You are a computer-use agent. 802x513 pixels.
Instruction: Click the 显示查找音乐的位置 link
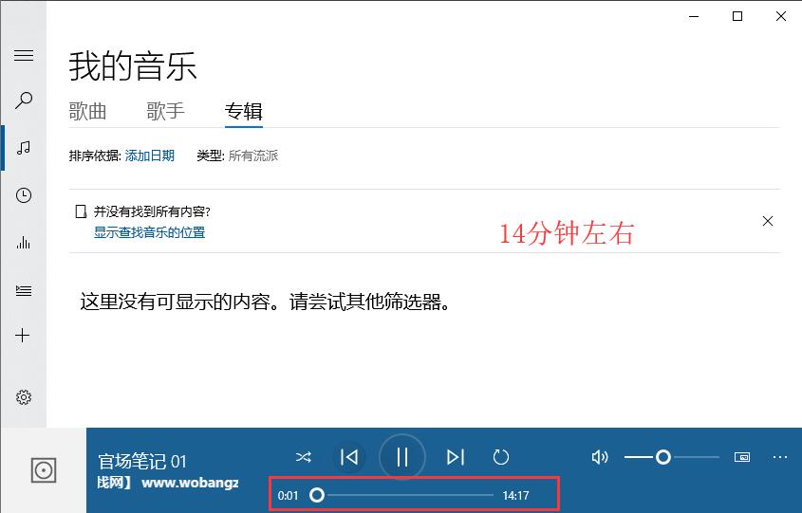click(x=149, y=232)
